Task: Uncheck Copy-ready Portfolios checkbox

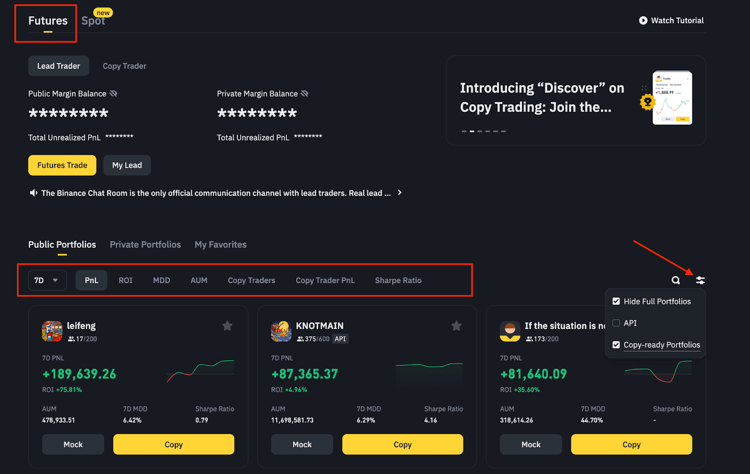Action: point(616,345)
